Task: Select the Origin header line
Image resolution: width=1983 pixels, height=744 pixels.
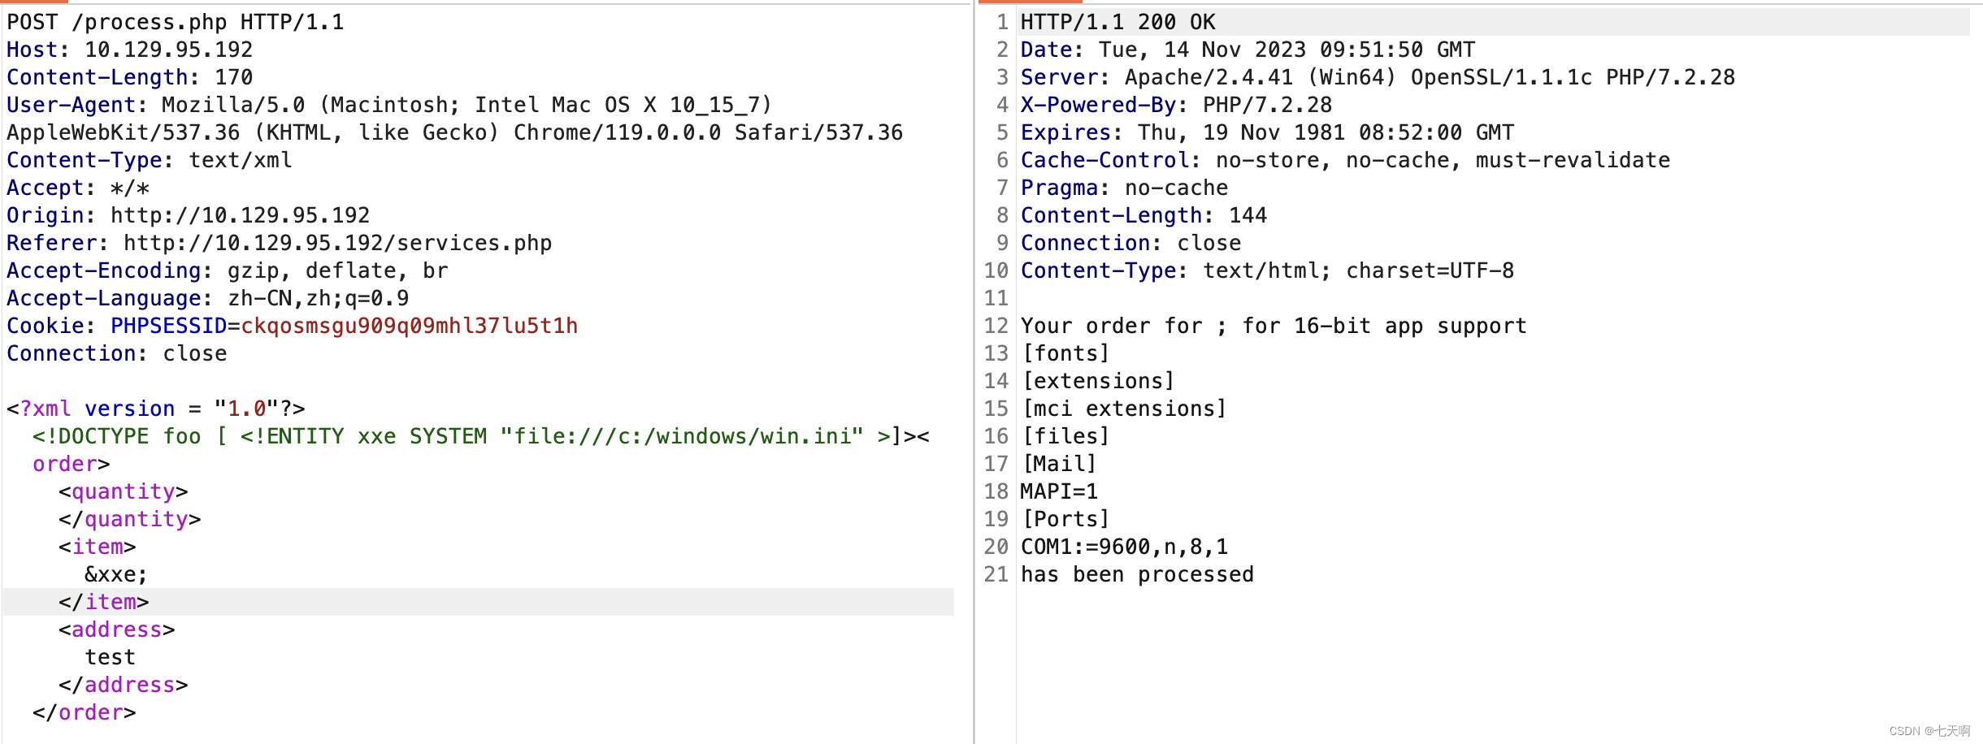Action: 189,215
